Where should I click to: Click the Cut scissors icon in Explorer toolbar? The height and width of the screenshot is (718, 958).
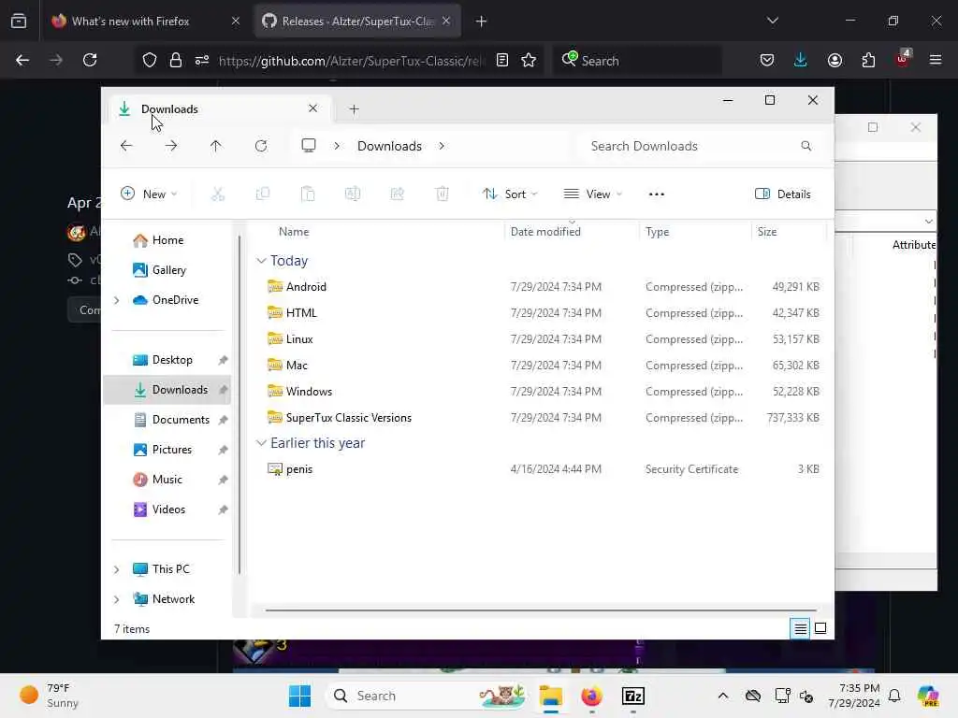click(217, 194)
